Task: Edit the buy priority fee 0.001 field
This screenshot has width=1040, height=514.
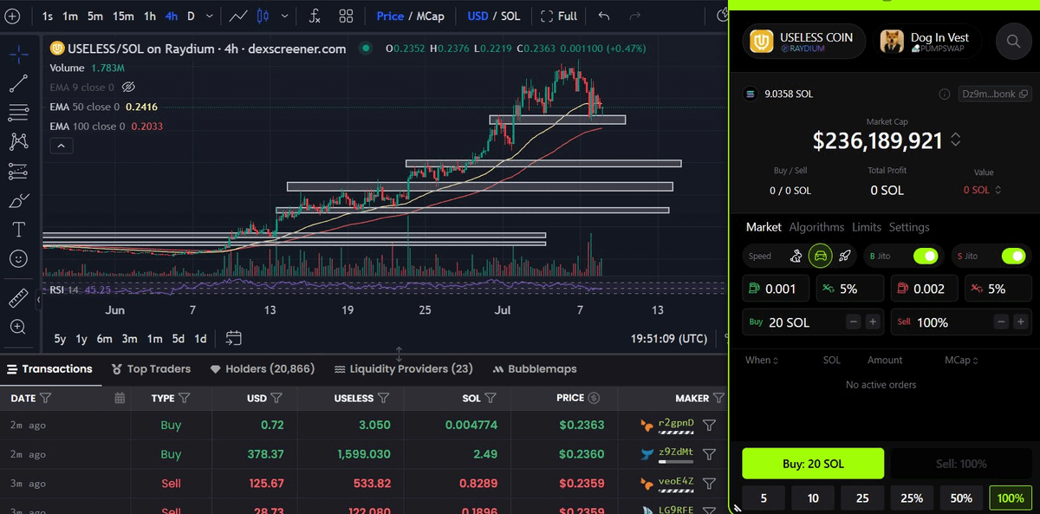Action: [777, 289]
